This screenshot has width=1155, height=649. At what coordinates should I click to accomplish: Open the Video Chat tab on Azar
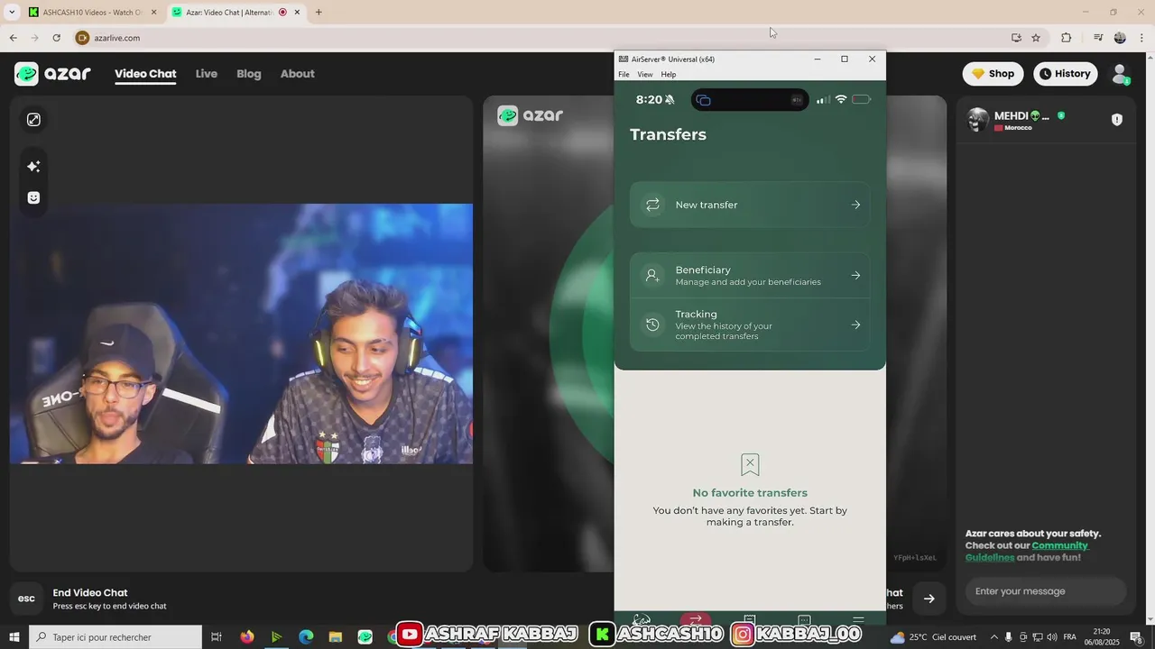(145, 74)
